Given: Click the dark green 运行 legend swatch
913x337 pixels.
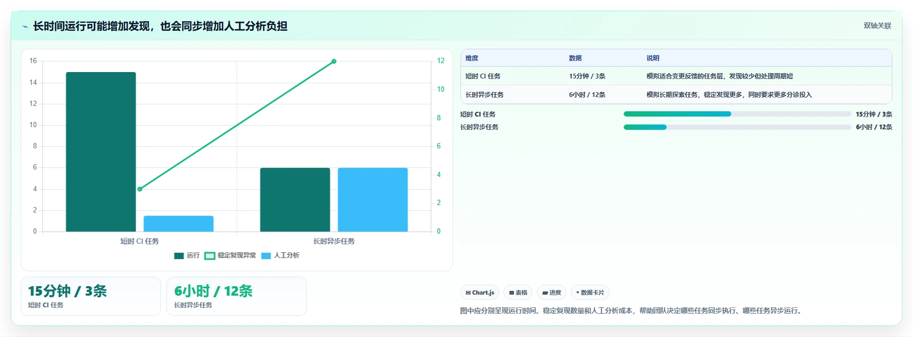Looking at the screenshot, I should [179, 256].
